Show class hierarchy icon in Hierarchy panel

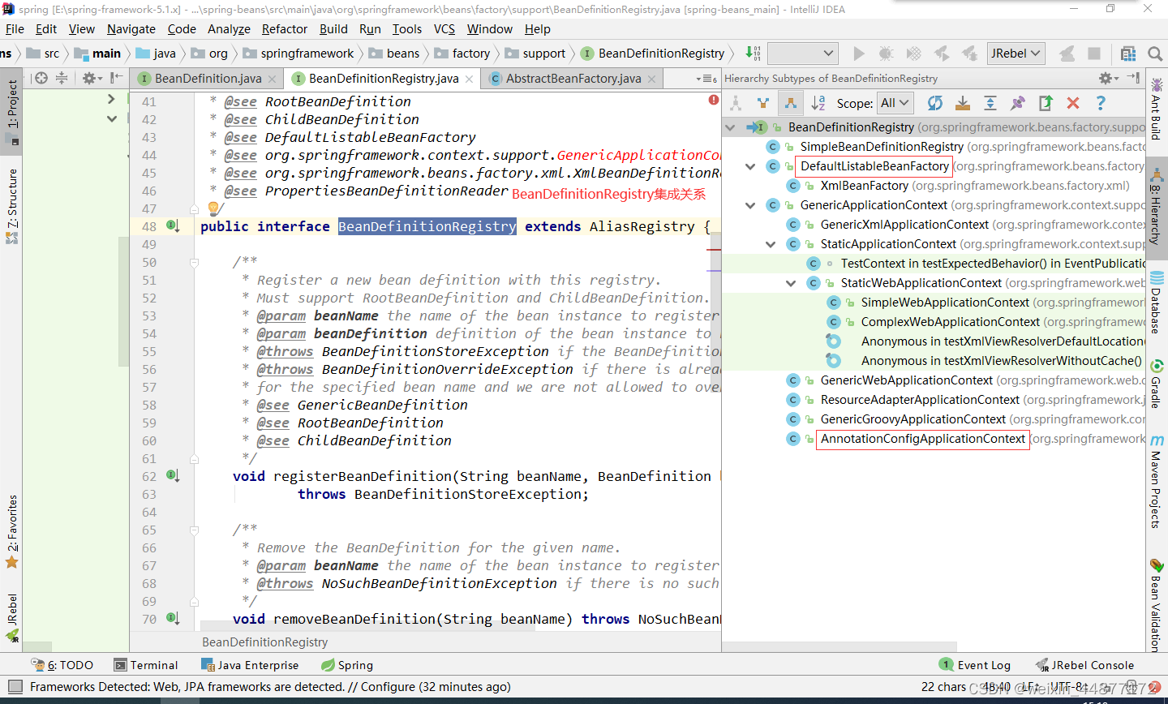coord(736,103)
